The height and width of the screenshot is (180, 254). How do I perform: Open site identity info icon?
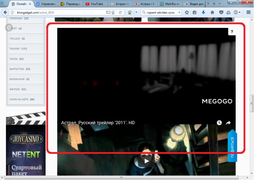(12, 12)
